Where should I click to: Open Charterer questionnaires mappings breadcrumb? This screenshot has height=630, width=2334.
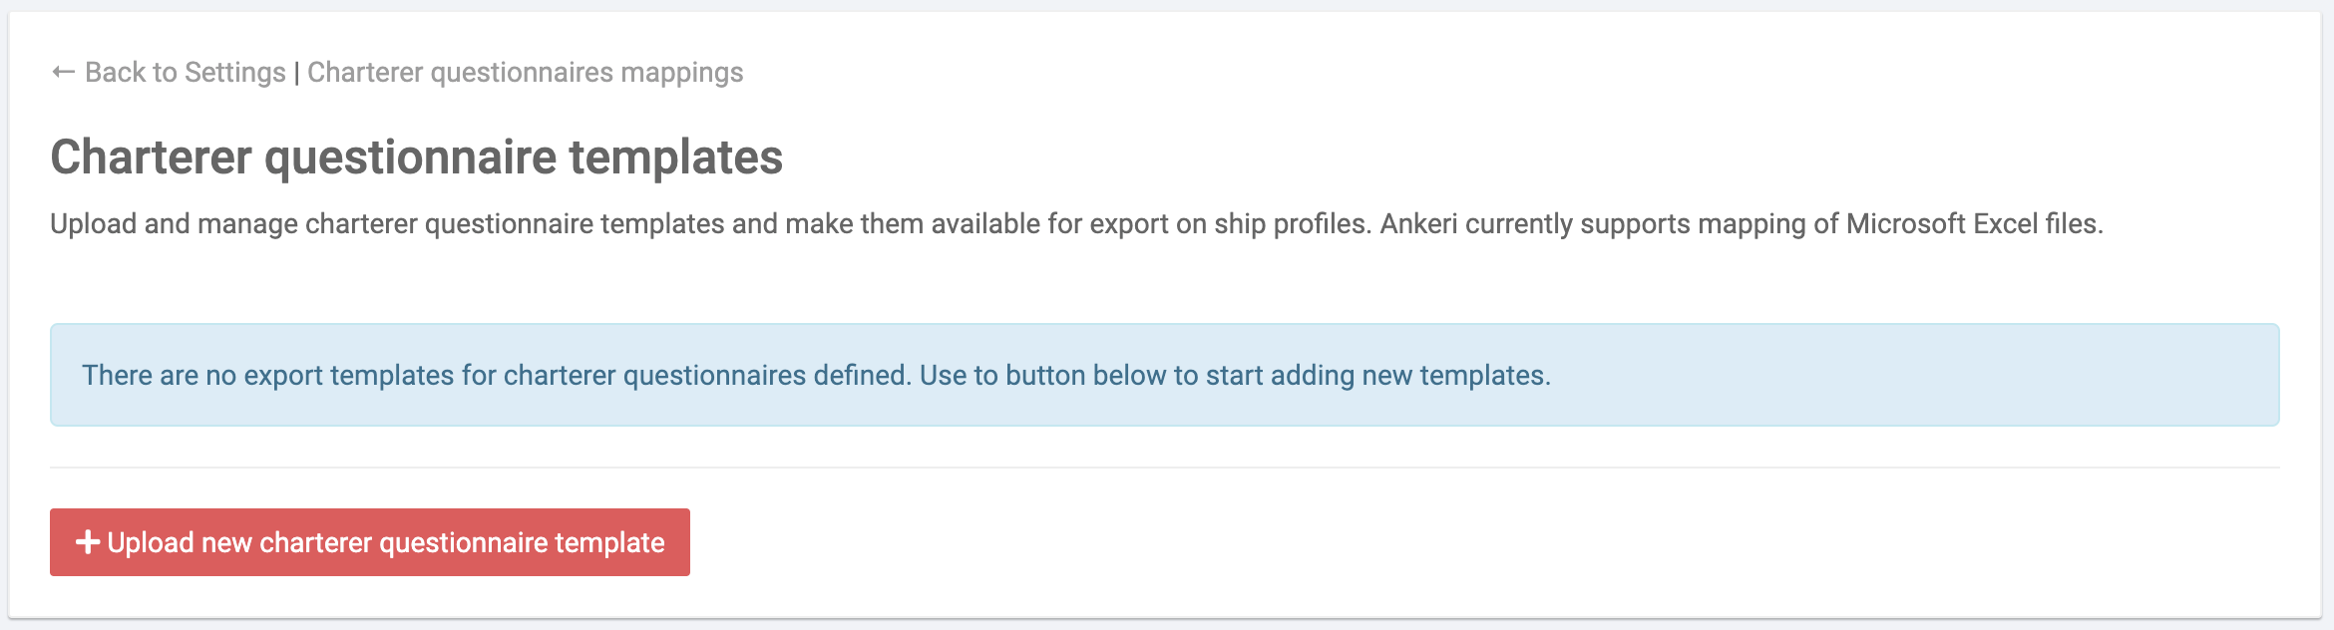click(x=525, y=72)
